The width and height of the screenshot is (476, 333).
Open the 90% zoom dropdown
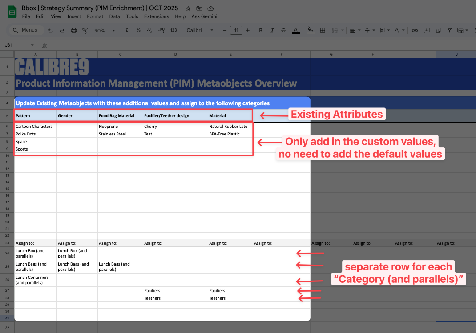point(104,30)
